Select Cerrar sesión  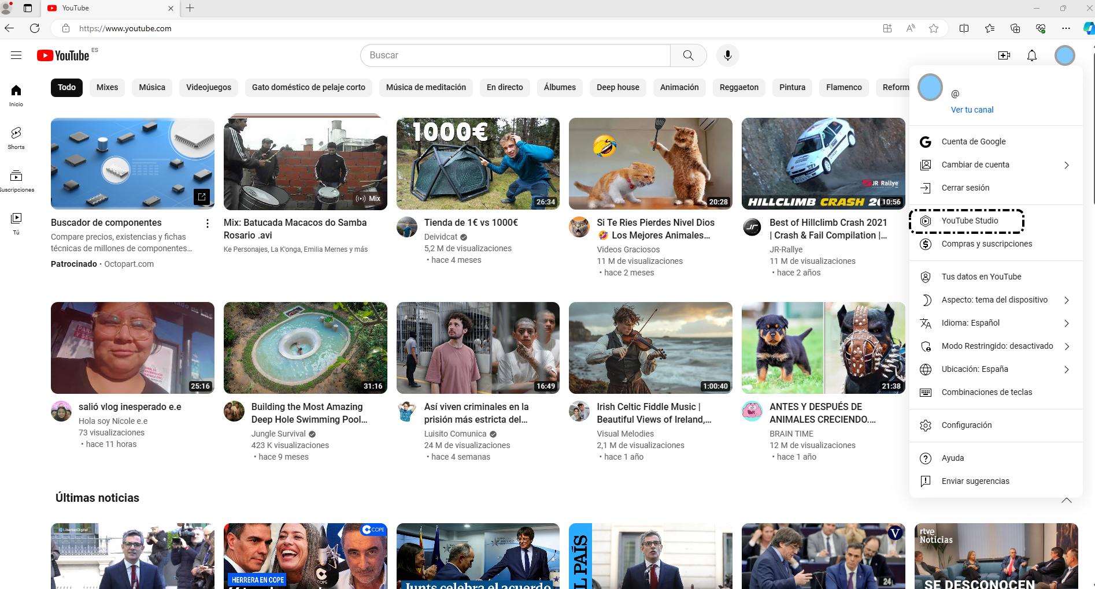pyautogui.click(x=996, y=188)
